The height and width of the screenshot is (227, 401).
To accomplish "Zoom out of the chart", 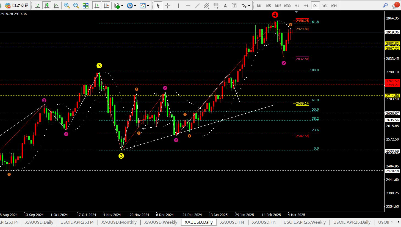I will coord(76,5).
